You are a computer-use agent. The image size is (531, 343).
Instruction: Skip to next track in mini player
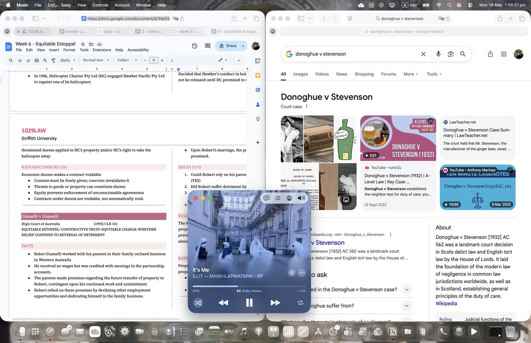pos(275,303)
